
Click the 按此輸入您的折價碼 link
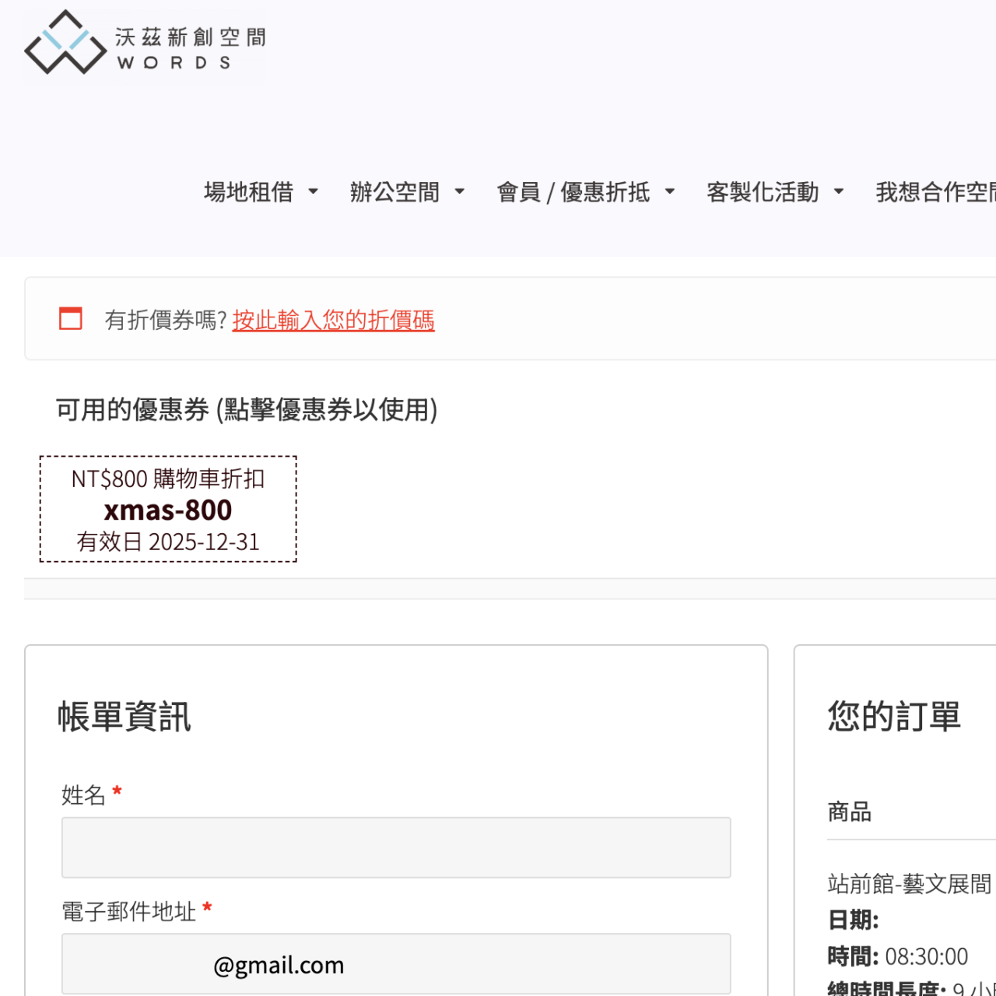(x=333, y=320)
